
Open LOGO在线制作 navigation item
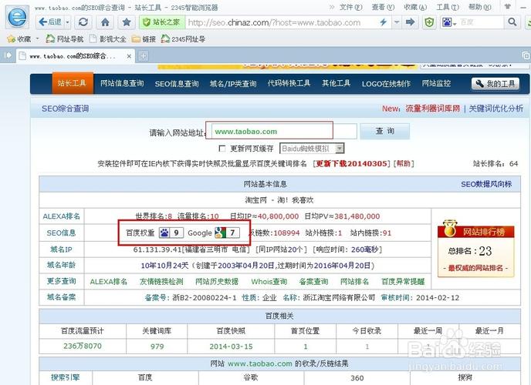[x=386, y=84]
